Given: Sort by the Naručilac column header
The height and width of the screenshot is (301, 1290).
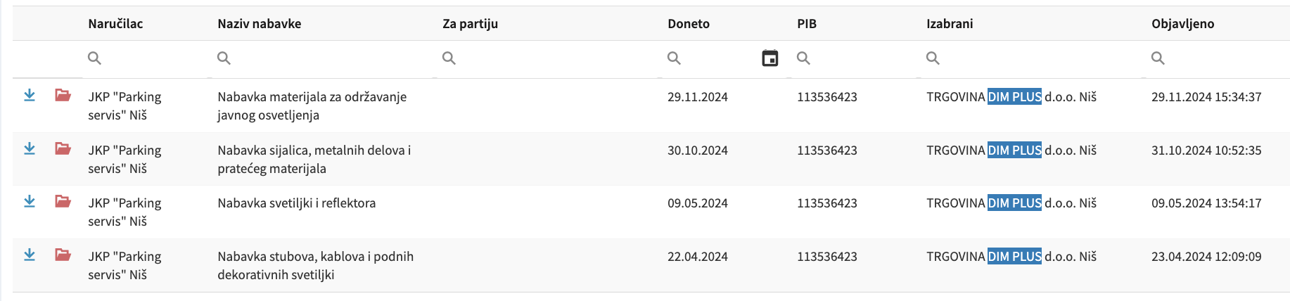Looking at the screenshot, I should 115,24.
